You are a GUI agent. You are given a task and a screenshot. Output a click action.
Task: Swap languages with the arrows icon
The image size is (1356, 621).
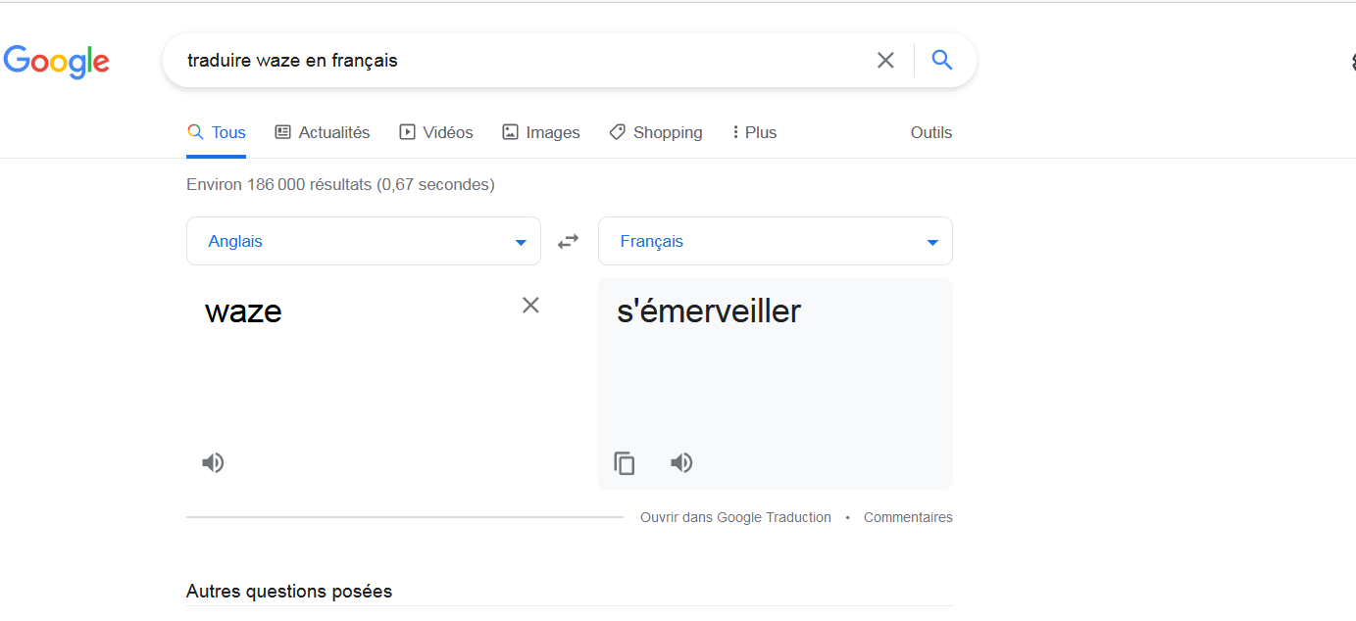(569, 241)
